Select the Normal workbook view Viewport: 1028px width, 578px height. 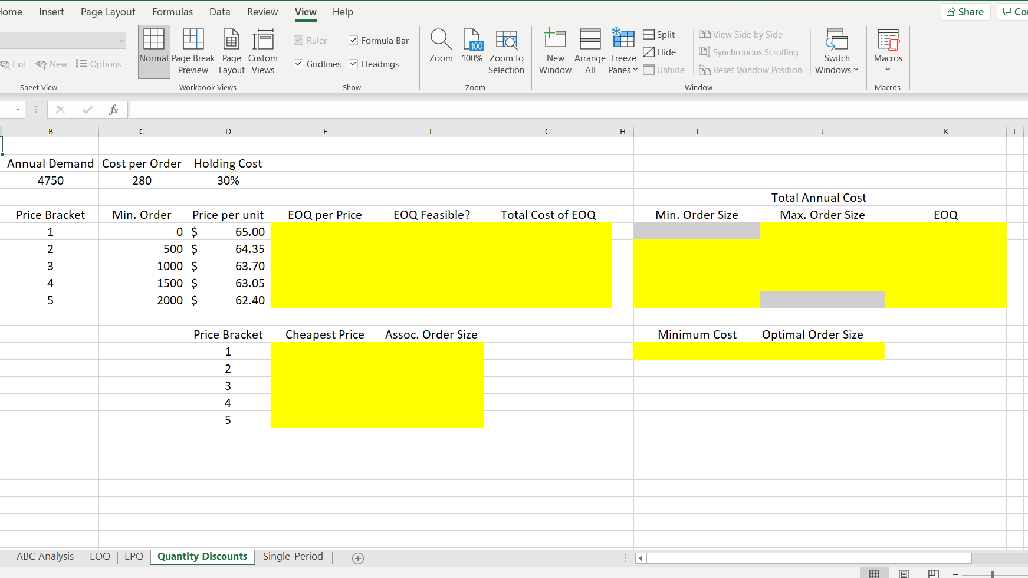pos(154,52)
